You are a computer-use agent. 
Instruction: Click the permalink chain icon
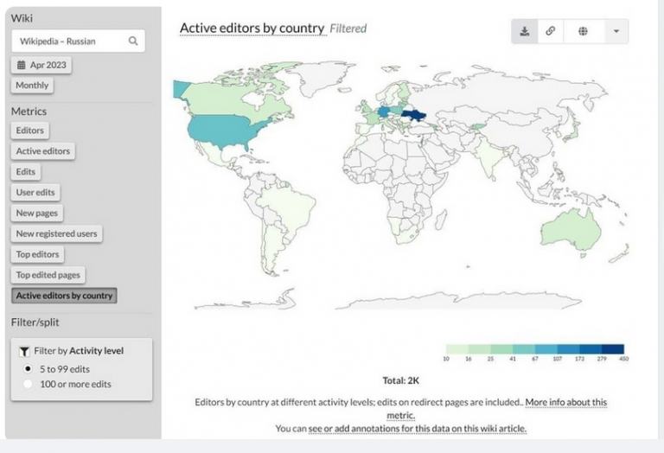(x=551, y=31)
